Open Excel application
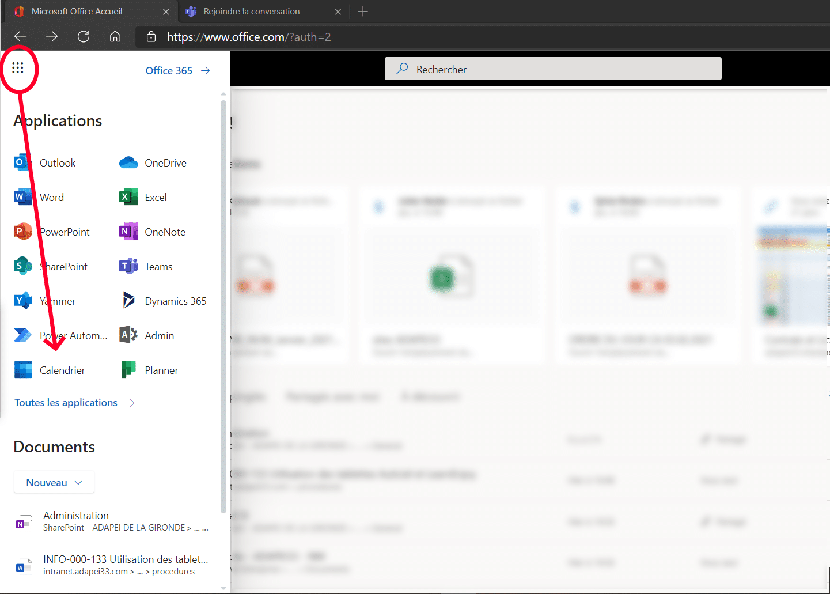The image size is (830, 594). point(143,198)
